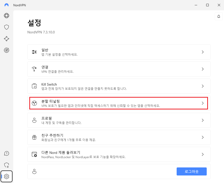Image resolution: width=224 pixels, height=183 pixels.
Task: Click version text NordVPN 7.3.10.0
Action: coord(41,32)
